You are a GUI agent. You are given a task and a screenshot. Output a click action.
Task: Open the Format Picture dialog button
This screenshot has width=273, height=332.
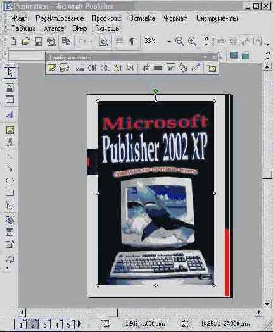tap(183, 68)
